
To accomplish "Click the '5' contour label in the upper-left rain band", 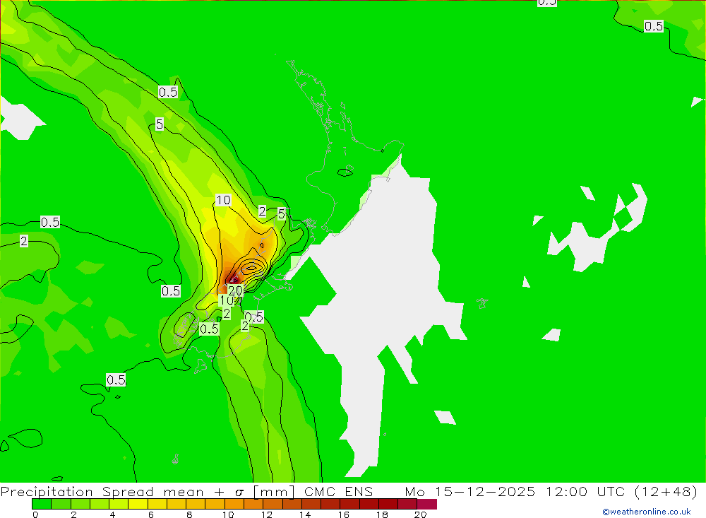I will point(160,124).
